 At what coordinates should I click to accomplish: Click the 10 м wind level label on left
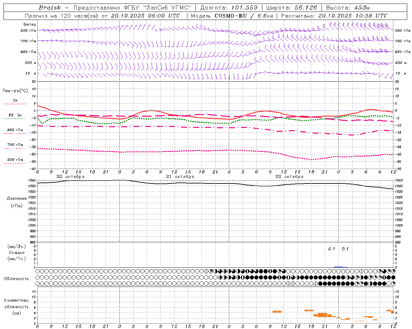point(31,73)
